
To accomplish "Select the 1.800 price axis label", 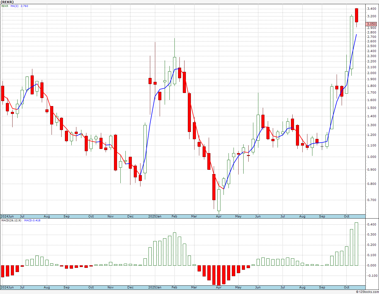I will pyautogui.click(x=372, y=86).
